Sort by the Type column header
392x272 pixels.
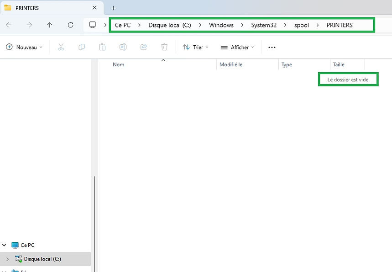tap(304, 64)
